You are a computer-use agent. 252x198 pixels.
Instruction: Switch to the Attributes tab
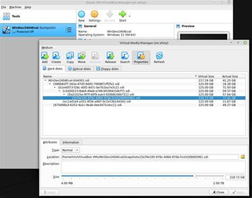point(50,142)
